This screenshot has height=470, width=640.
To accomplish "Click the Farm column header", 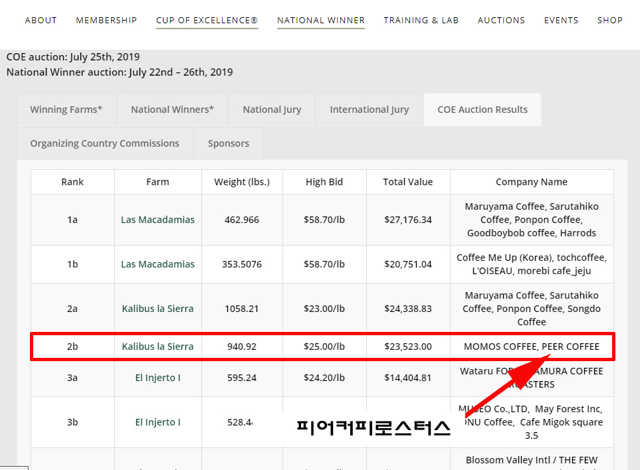I will pyautogui.click(x=158, y=182).
